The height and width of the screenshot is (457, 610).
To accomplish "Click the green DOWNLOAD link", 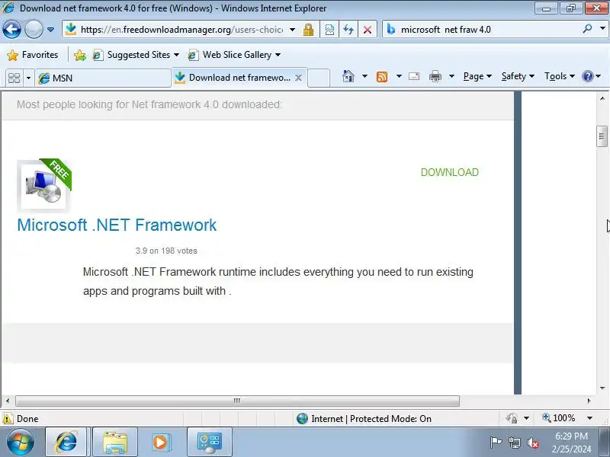I will pyautogui.click(x=450, y=172).
